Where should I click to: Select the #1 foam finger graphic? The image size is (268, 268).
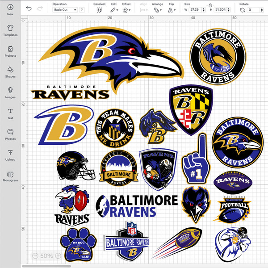coord(196,159)
